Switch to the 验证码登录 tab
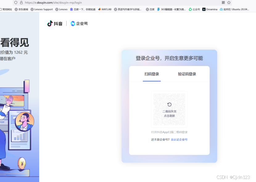The height and width of the screenshot is (182, 256). tap(187, 74)
